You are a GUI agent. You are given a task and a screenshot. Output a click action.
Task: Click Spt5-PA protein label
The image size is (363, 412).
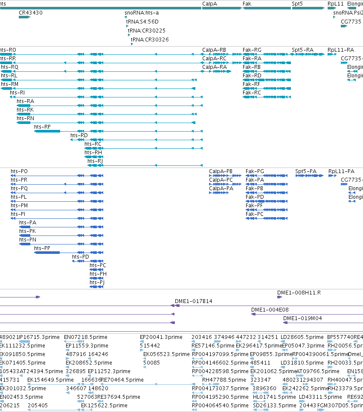pos(306,171)
